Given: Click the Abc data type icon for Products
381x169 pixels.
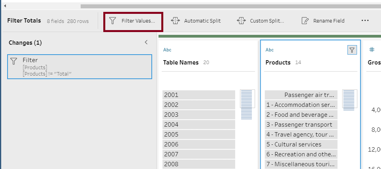Looking at the screenshot, I should click(270, 50).
